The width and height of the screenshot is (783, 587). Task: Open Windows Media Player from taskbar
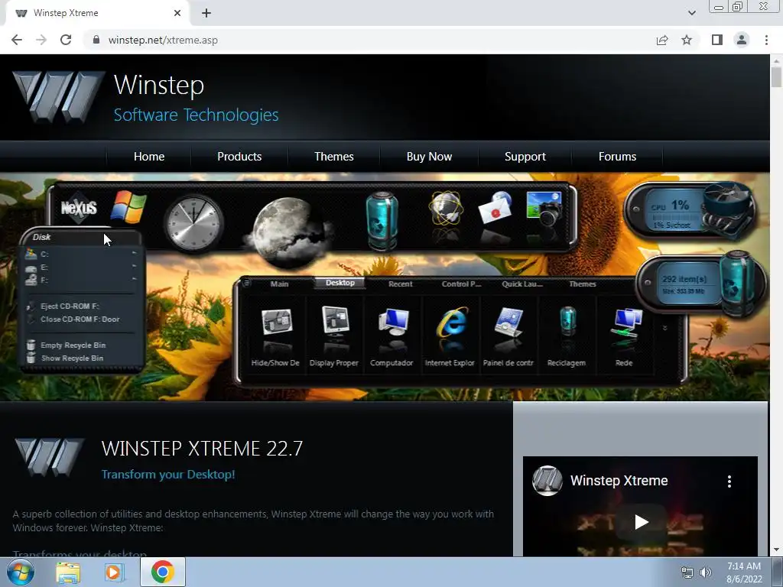(115, 572)
